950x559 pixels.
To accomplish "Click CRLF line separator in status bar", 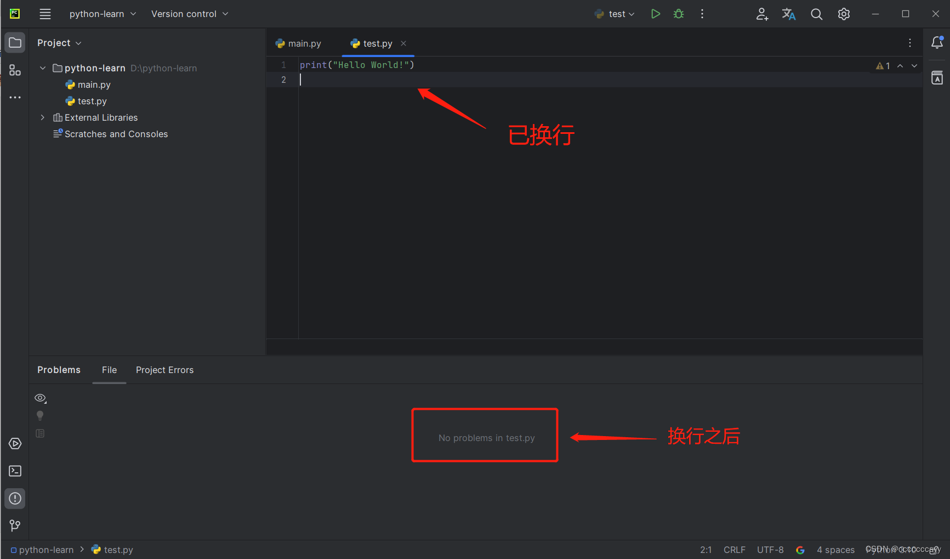I will pyautogui.click(x=734, y=549).
